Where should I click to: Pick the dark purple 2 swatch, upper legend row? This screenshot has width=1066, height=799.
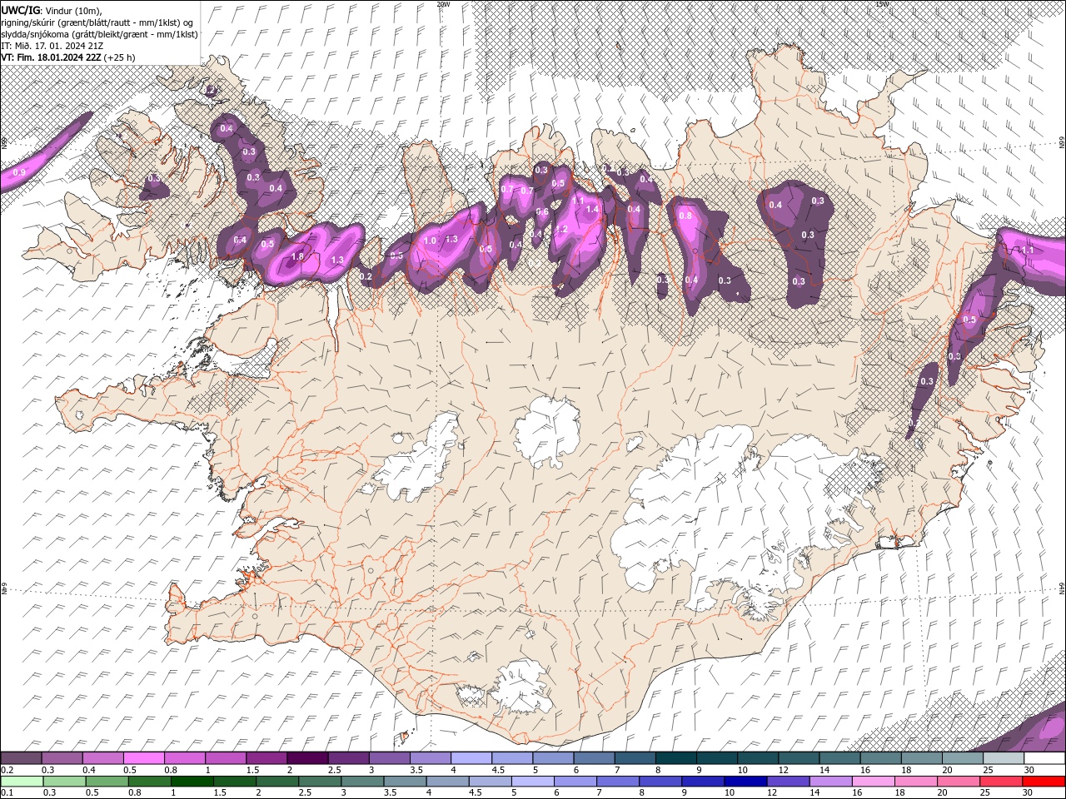click(x=307, y=758)
